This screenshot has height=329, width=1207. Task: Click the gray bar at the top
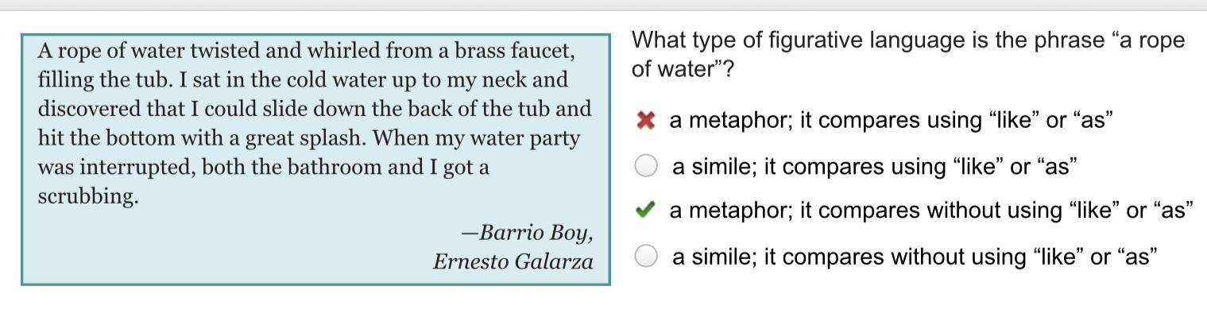[603, 5]
